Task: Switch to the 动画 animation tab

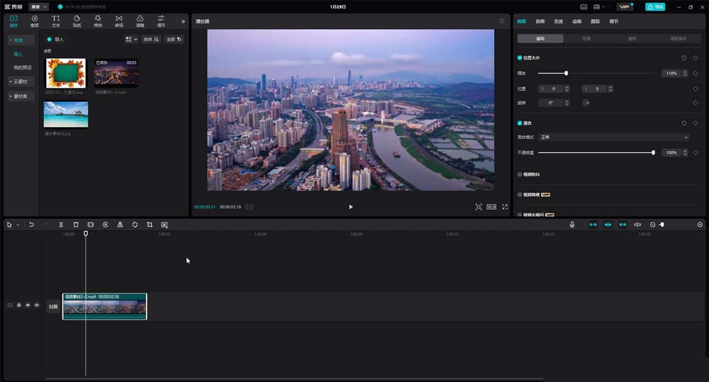Action: click(x=576, y=21)
